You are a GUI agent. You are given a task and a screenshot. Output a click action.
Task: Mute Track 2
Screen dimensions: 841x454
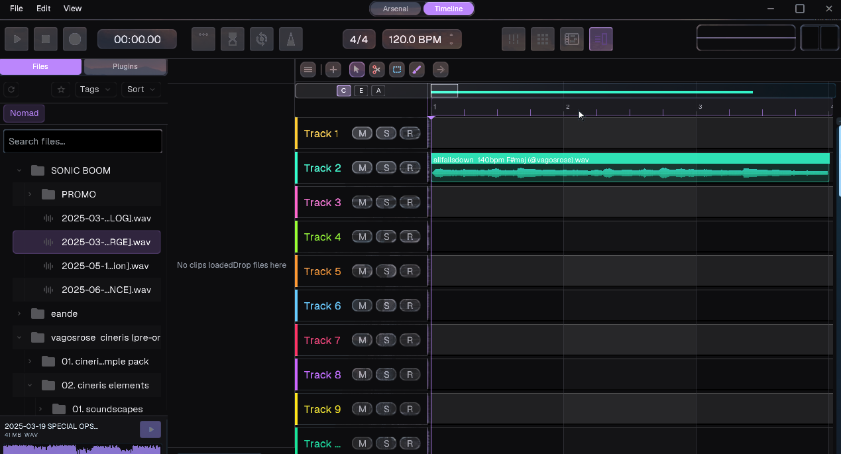362,167
